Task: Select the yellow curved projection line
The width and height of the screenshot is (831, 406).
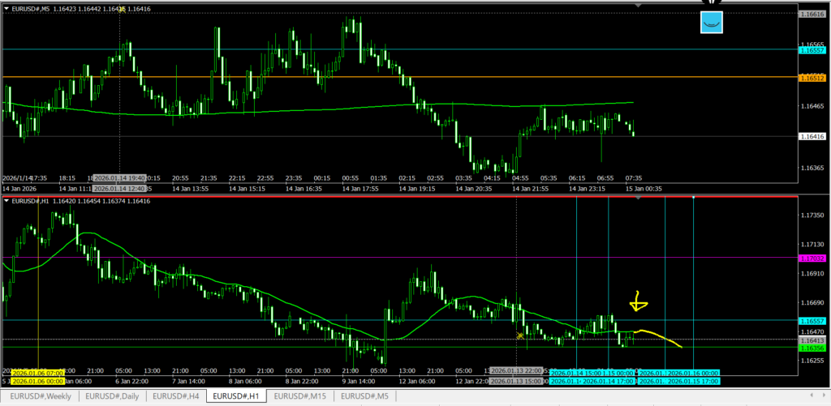Action: coord(661,336)
